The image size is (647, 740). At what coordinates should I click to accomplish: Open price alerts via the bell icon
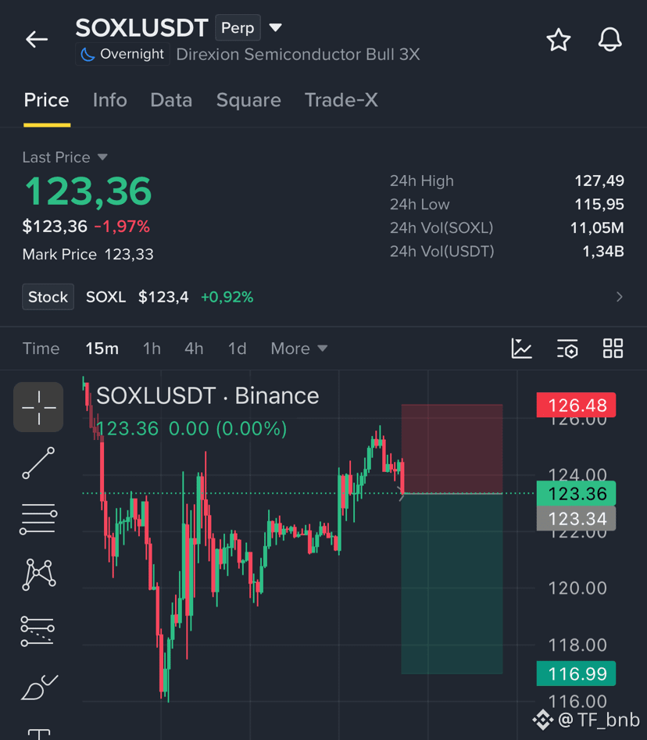click(609, 40)
